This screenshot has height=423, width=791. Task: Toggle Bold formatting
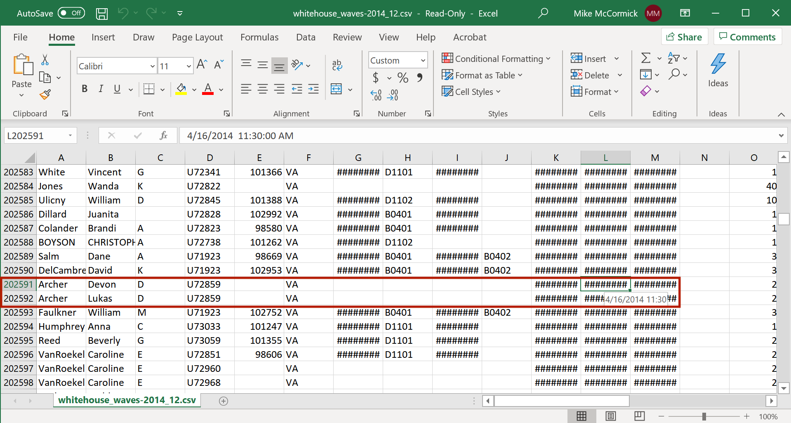tap(85, 89)
